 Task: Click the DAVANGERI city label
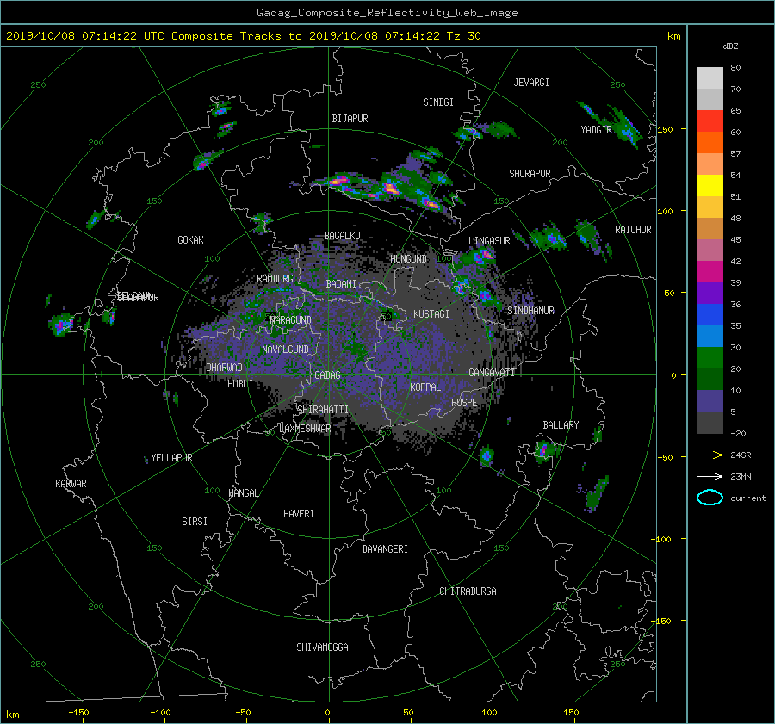[385, 549]
